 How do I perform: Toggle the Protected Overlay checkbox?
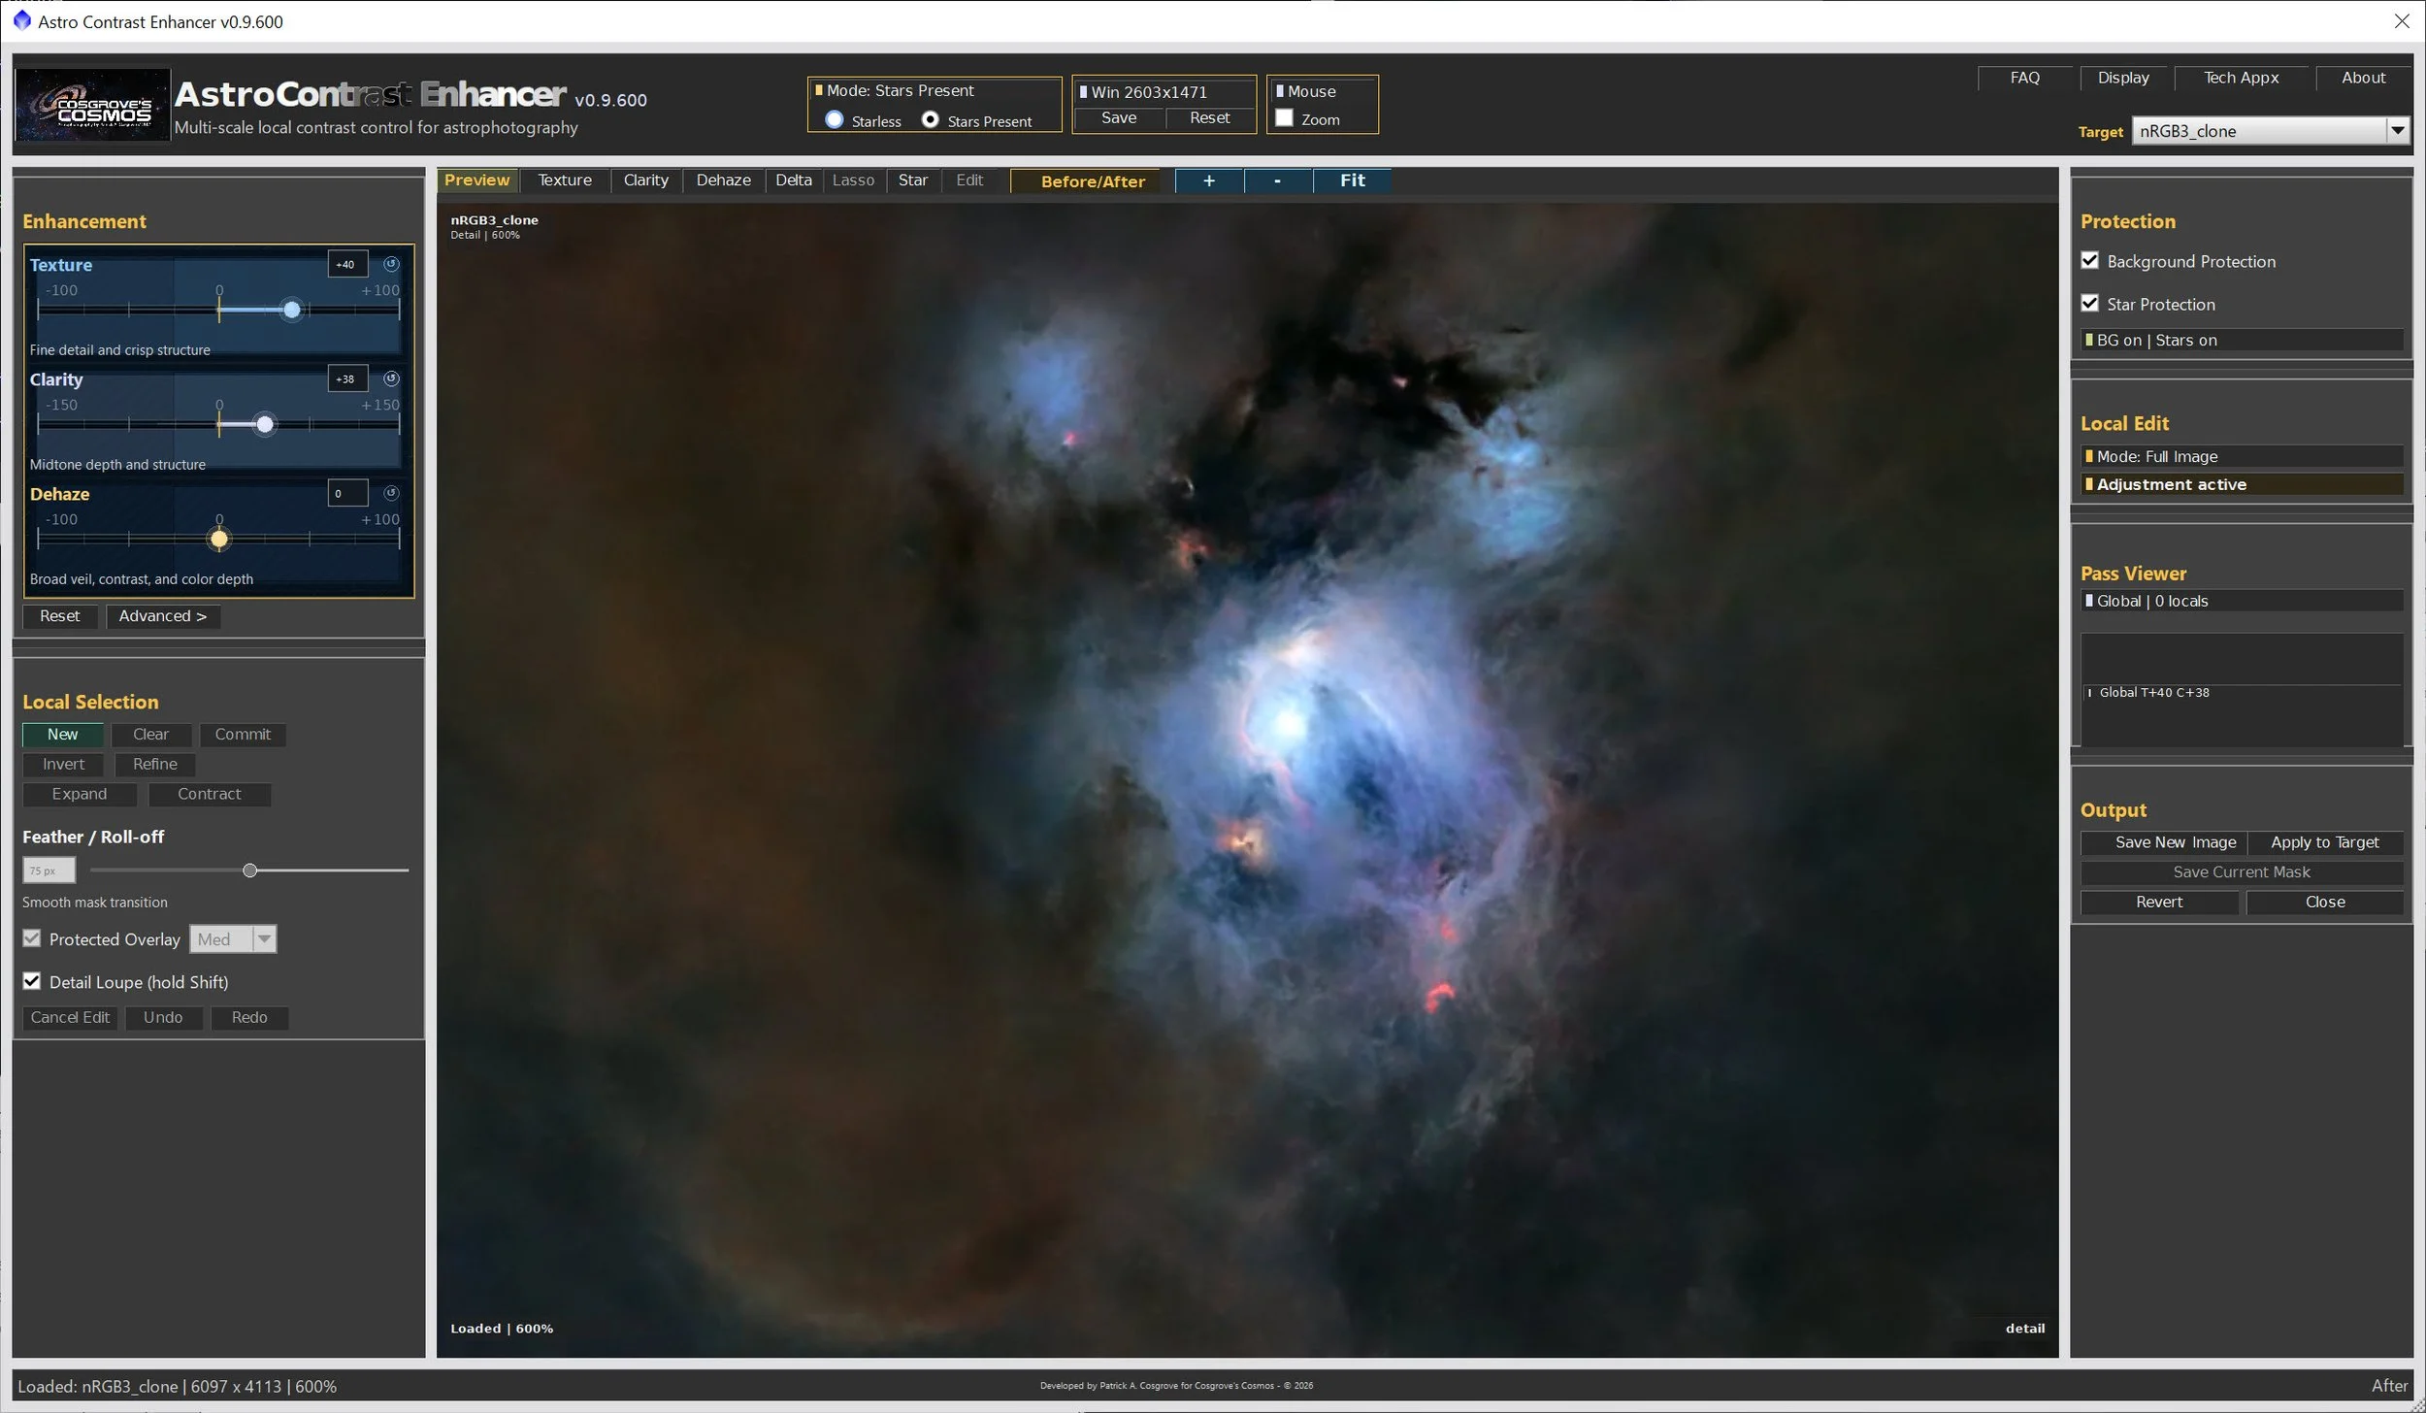pos(32,938)
